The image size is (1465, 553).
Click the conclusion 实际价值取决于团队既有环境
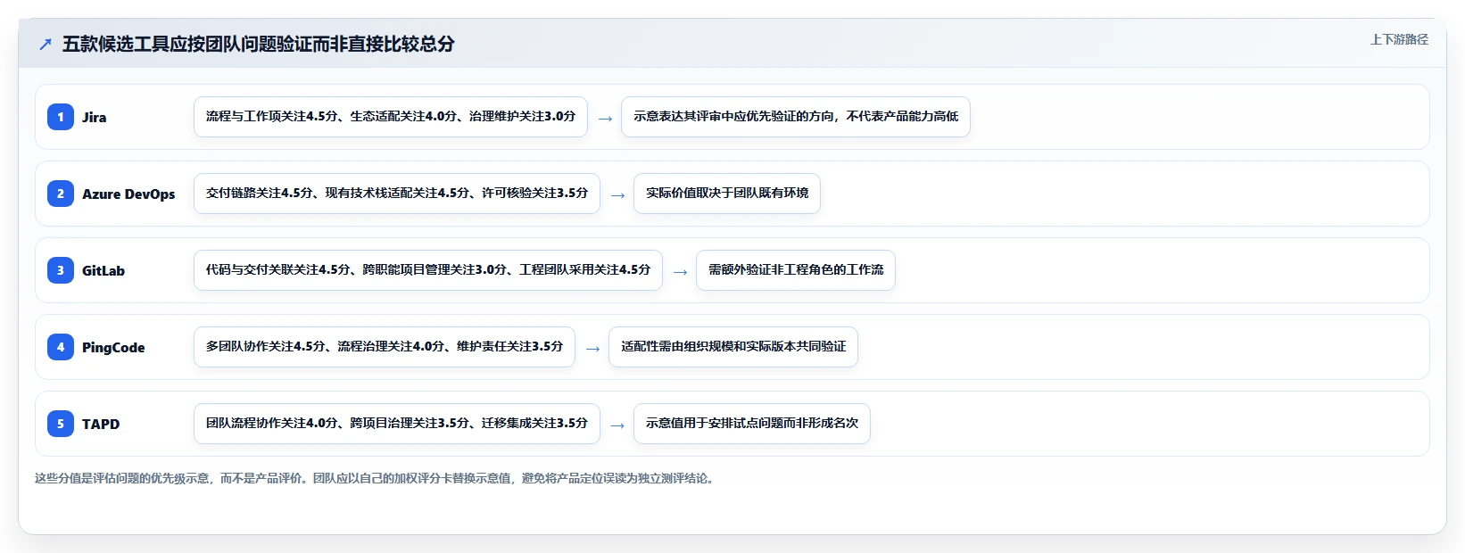(x=727, y=194)
